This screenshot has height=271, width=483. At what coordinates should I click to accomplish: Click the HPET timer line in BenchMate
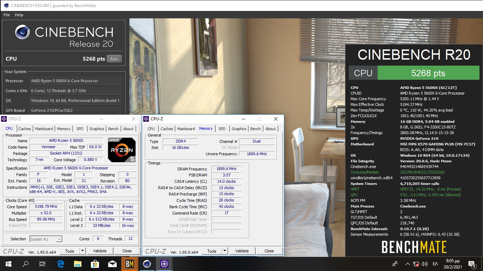[406, 189]
